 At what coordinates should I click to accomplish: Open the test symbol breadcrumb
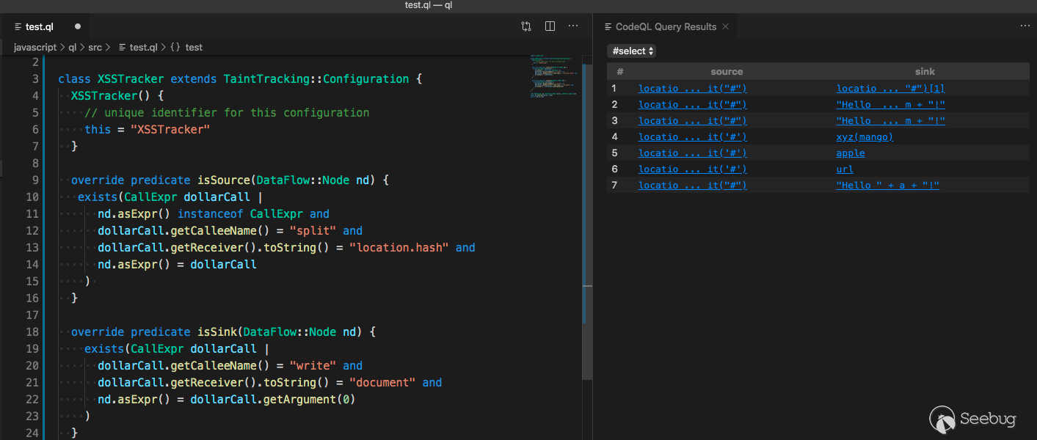point(193,48)
